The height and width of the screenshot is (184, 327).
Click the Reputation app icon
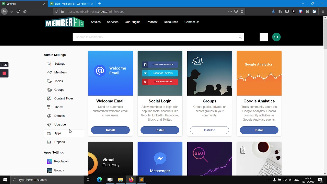pyautogui.click(x=49, y=162)
